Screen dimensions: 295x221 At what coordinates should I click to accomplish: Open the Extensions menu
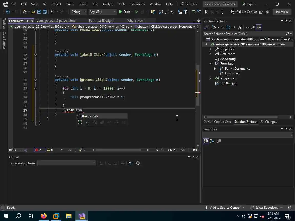point(137,4)
